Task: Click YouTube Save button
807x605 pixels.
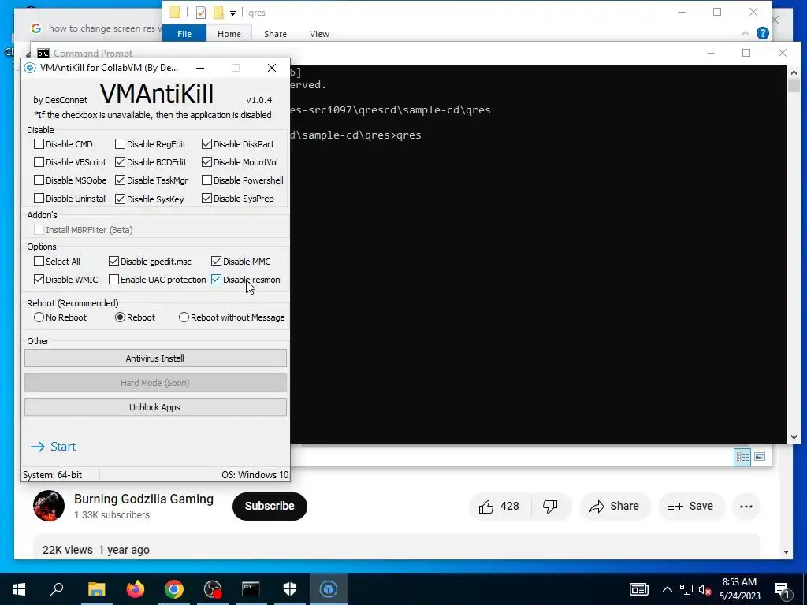Action: tap(690, 507)
